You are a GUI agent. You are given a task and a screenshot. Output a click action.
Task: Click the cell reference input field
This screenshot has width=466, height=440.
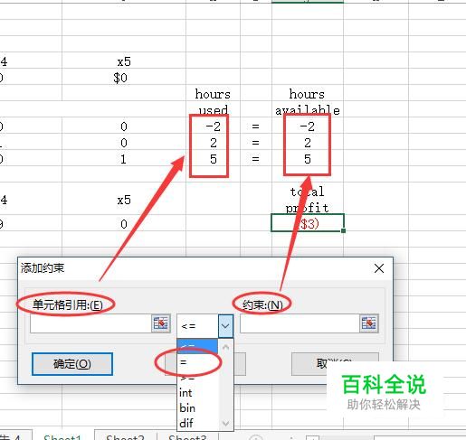pyautogui.click(x=90, y=323)
